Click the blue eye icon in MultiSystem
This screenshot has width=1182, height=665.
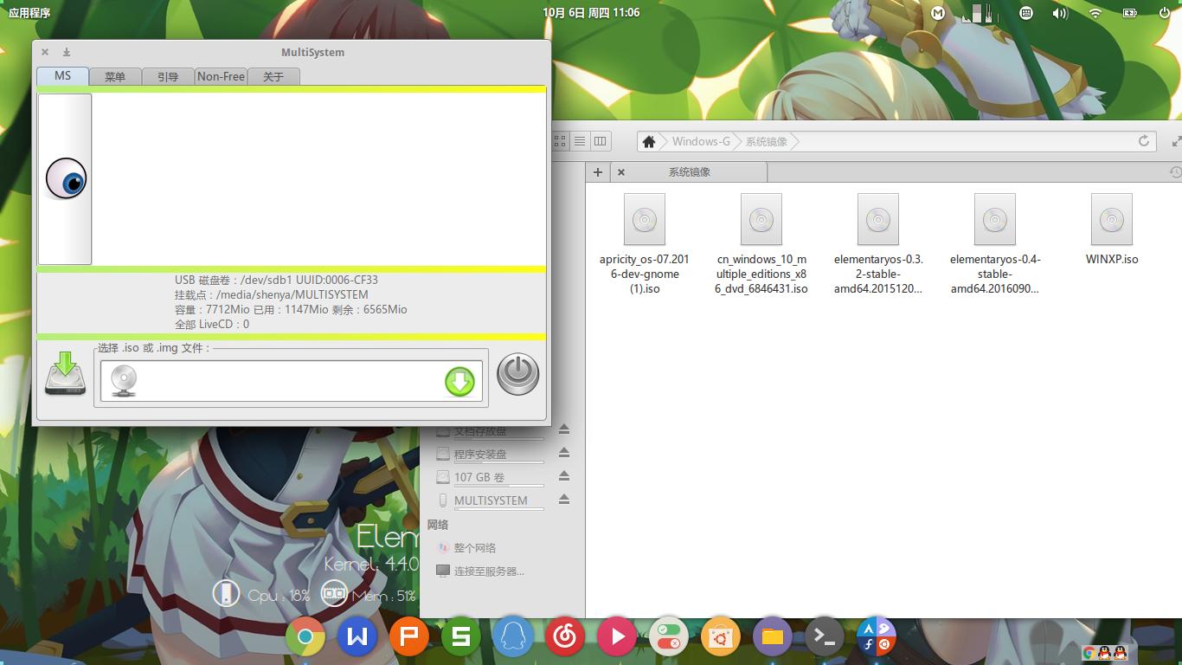click(66, 179)
